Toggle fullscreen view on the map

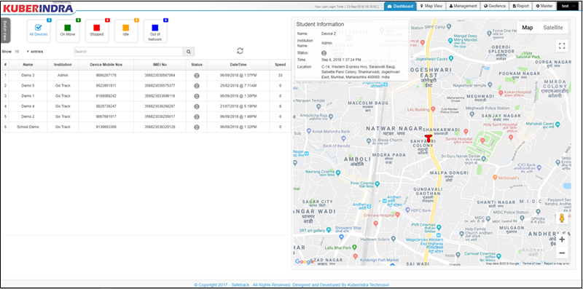(x=562, y=46)
